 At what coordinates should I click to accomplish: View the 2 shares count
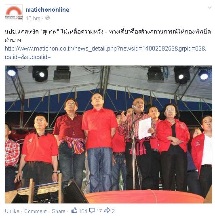113,211
